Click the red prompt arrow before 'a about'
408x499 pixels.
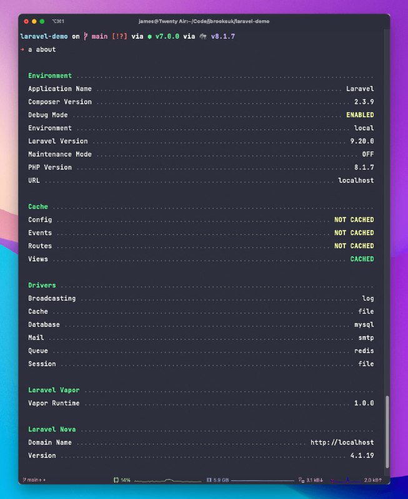[22, 49]
